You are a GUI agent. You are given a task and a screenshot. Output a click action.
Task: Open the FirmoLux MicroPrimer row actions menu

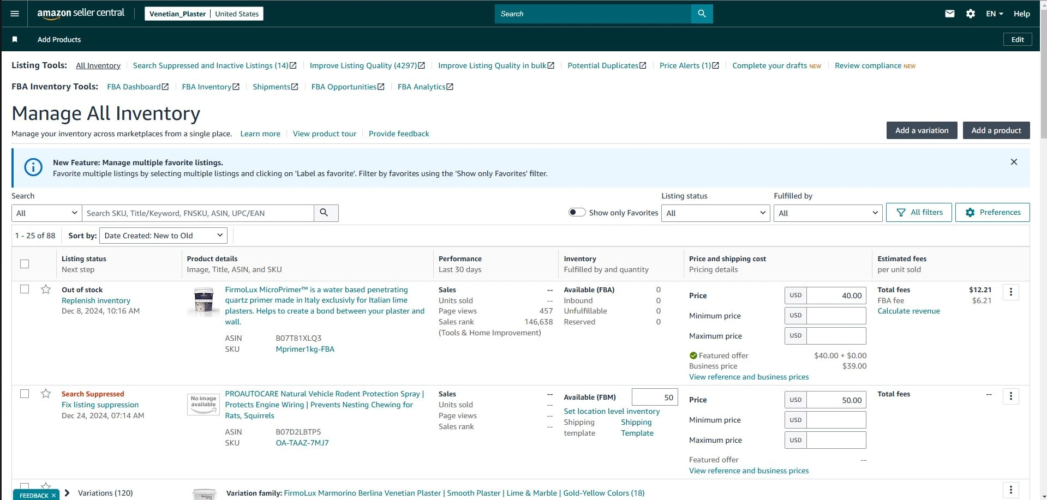pos(1010,292)
